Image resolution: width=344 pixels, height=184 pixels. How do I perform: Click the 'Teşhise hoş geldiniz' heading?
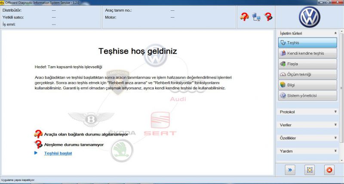click(x=138, y=51)
